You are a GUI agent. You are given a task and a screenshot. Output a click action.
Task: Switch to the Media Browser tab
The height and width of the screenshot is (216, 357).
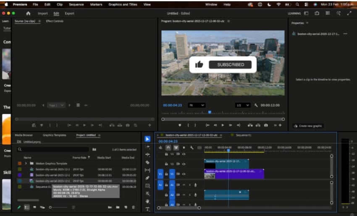[24, 135]
